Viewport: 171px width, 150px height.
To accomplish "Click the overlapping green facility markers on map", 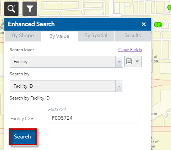I will point(158,25).
